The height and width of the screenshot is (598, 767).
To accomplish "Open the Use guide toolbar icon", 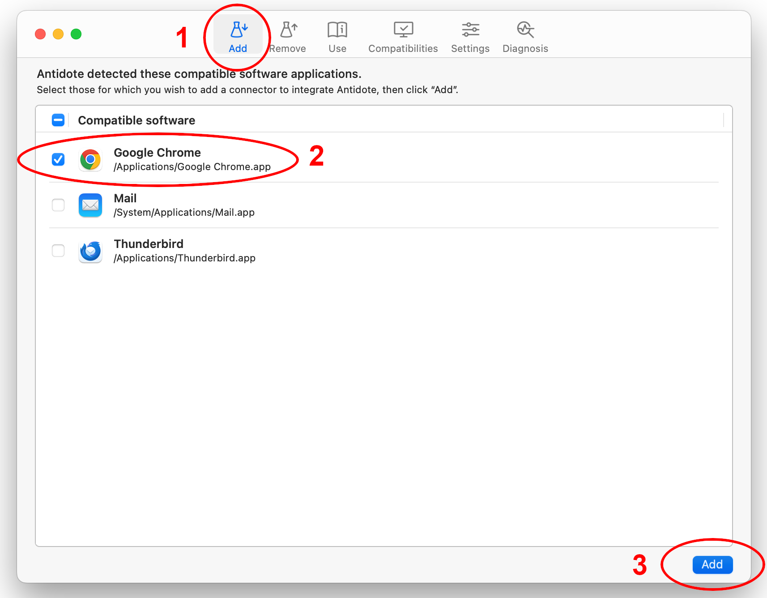I will tap(337, 37).
